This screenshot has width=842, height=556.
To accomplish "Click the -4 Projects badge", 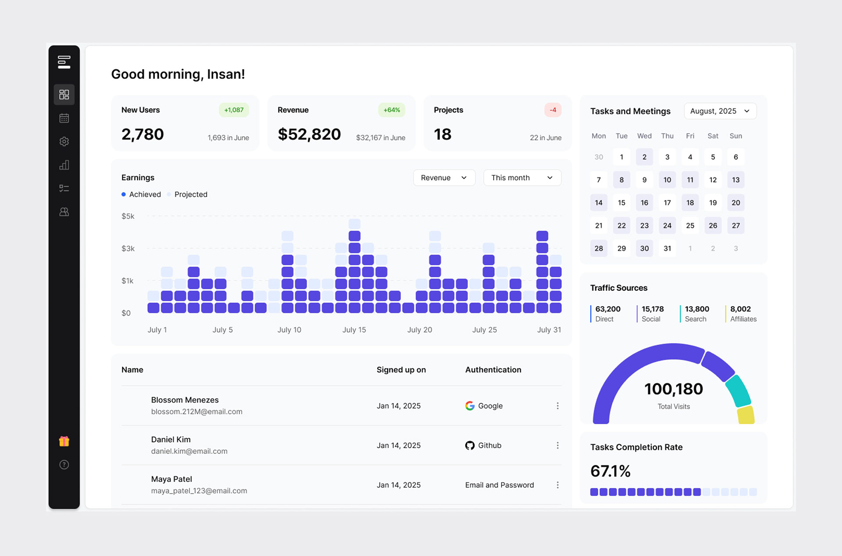I will 553,110.
